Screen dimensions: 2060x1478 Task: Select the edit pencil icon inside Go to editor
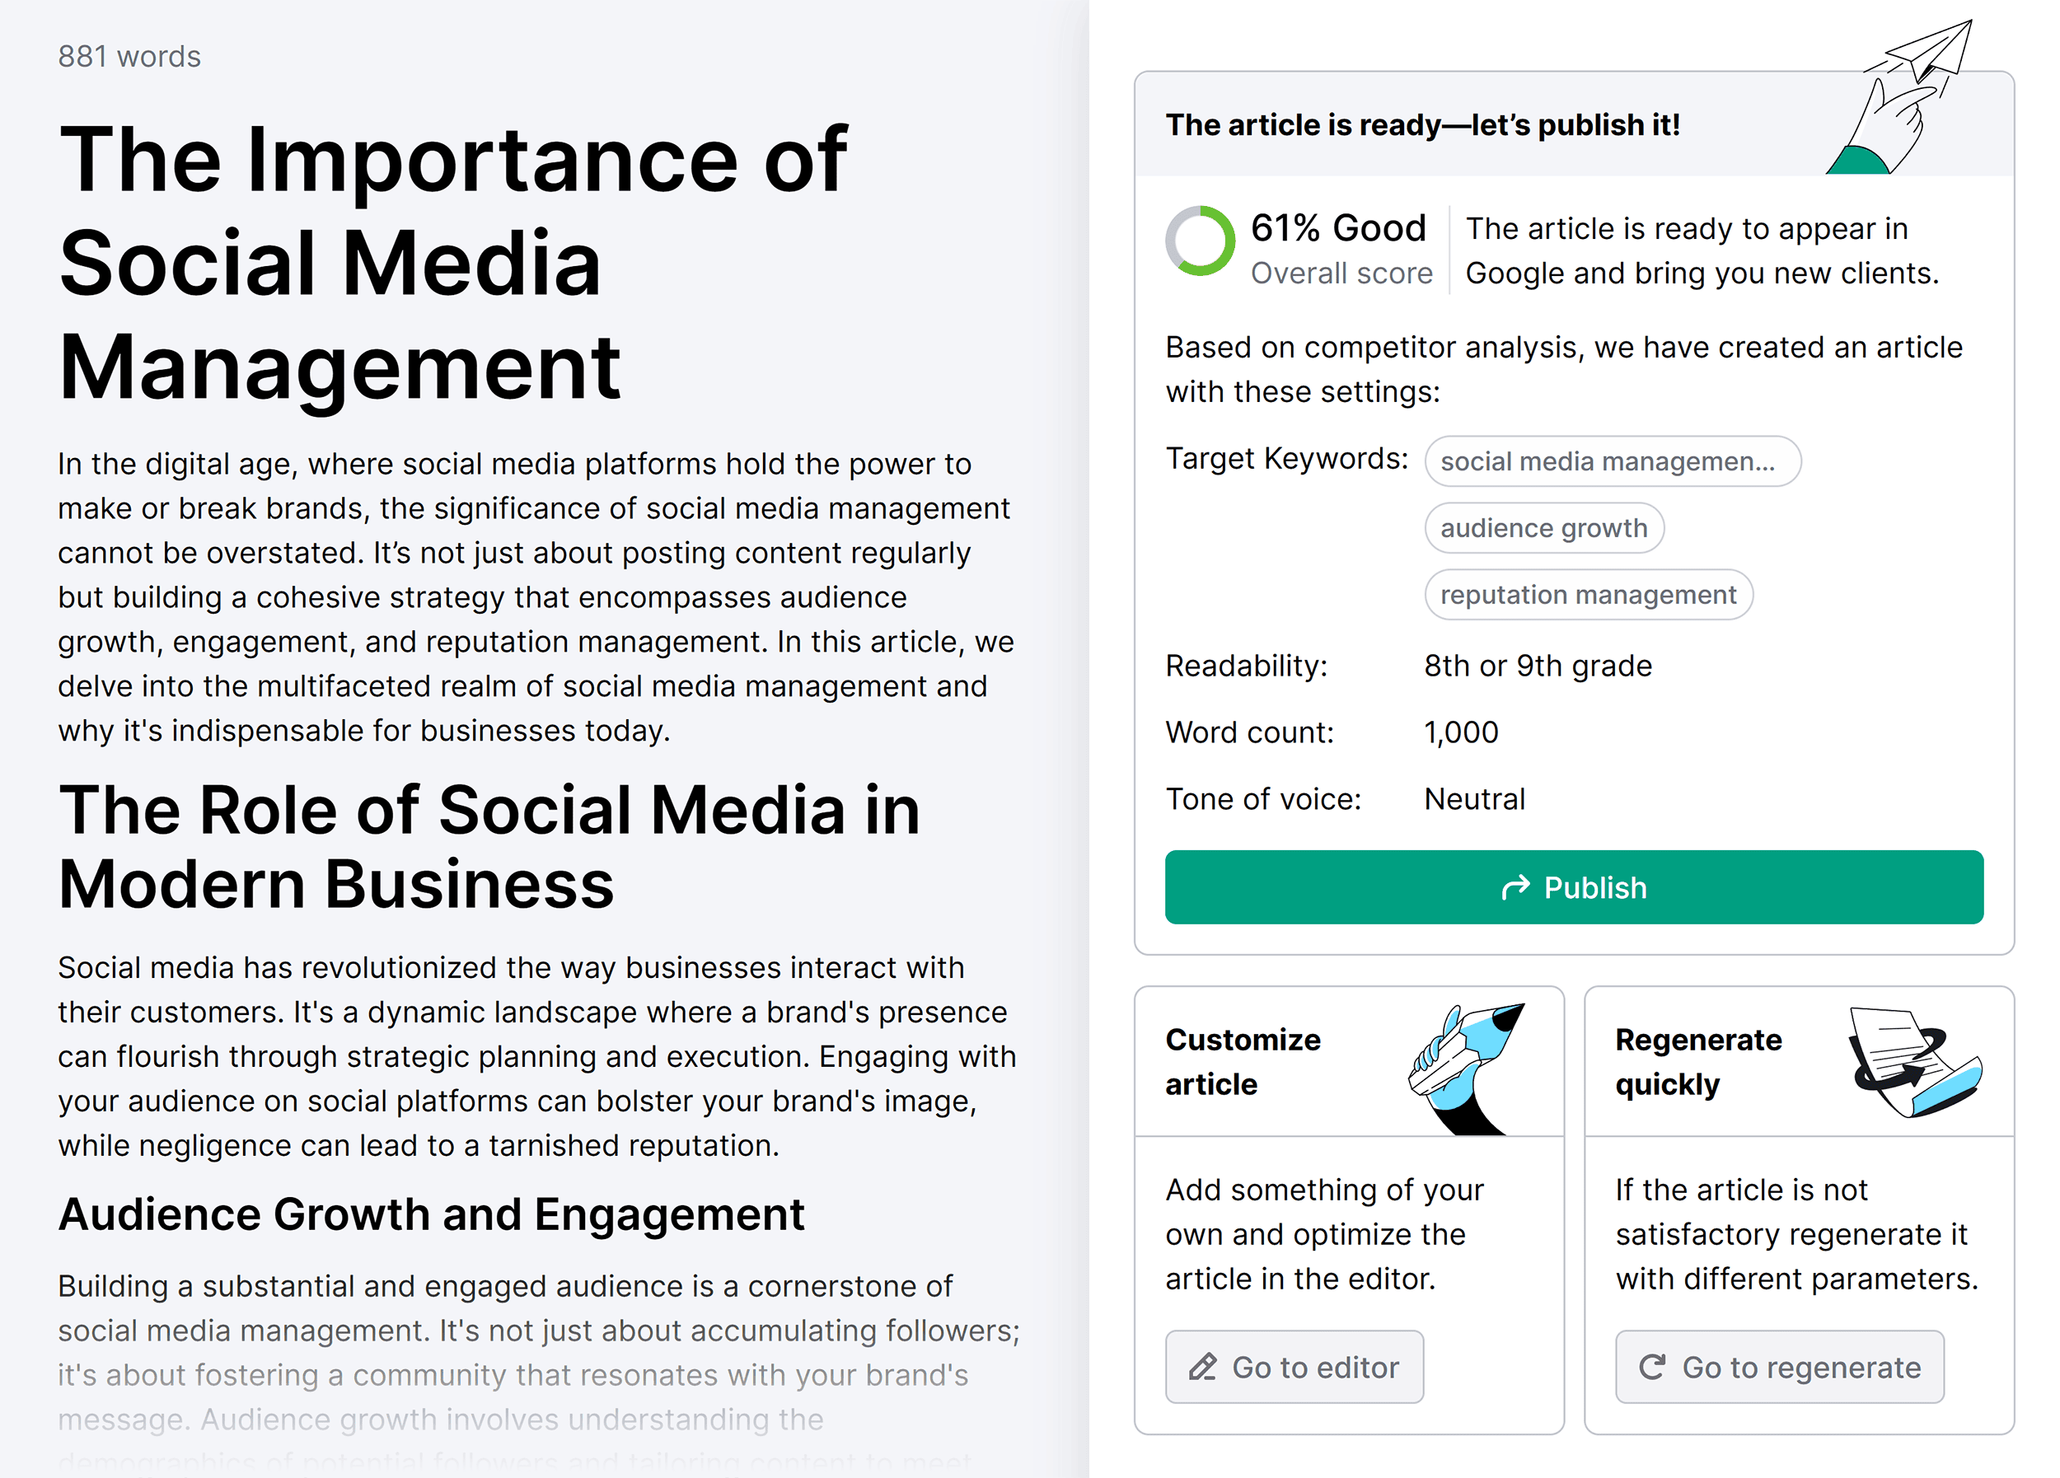click(x=1204, y=1366)
